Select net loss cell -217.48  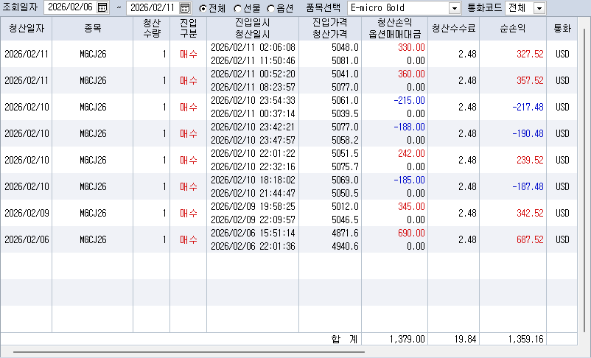[528, 107]
